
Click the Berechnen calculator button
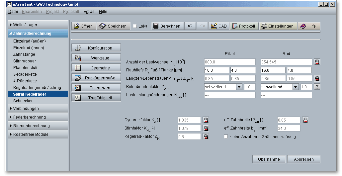167,26
